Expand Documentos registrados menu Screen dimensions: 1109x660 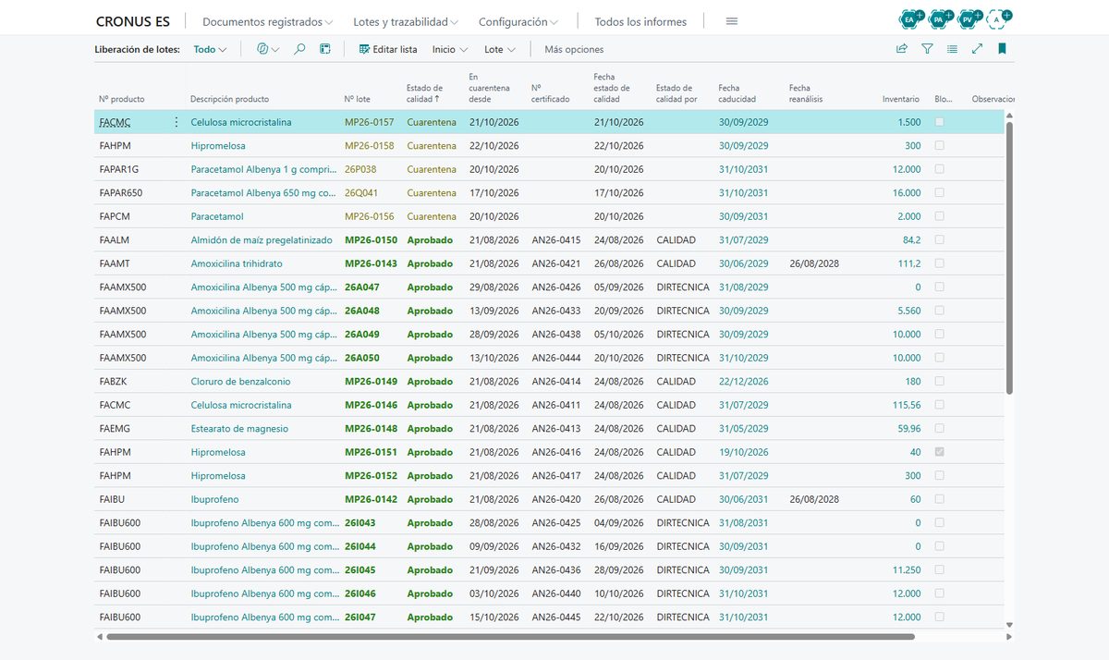(x=268, y=21)
